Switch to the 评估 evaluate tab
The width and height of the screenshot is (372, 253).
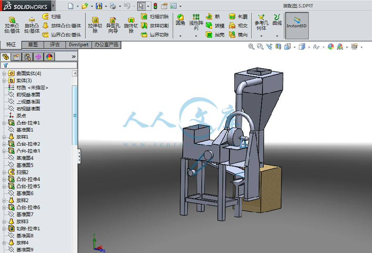coord(55,45)
